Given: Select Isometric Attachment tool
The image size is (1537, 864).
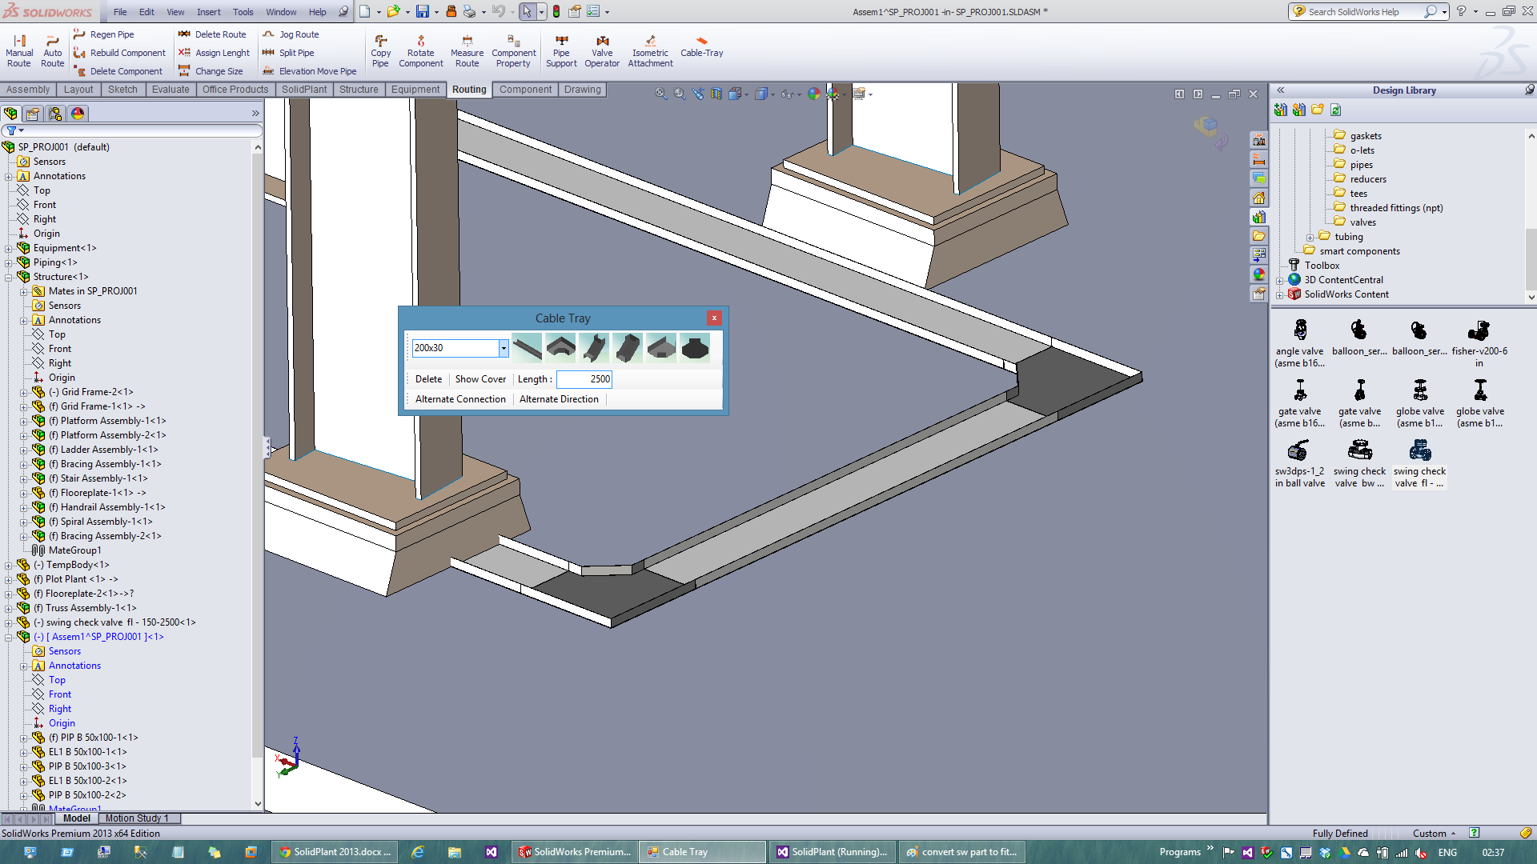Looking at the screenshot, I should click(650, 51).
